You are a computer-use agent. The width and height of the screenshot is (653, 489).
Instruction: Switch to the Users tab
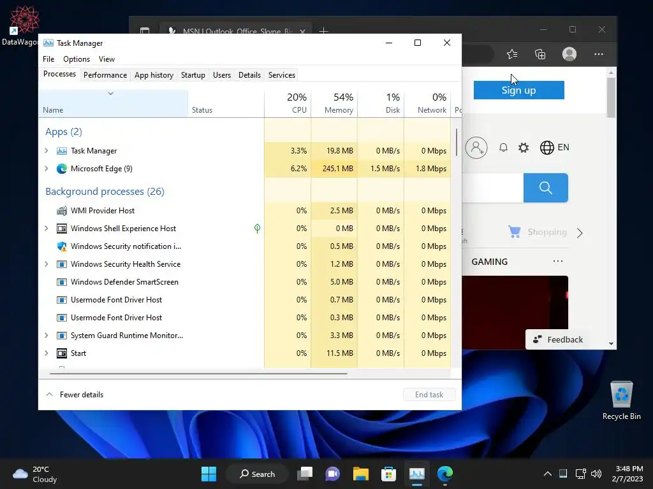pyautogui.click(x=221, y=75)
